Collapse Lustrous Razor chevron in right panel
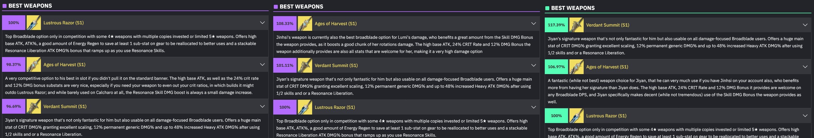 click(x=805, y=116)
